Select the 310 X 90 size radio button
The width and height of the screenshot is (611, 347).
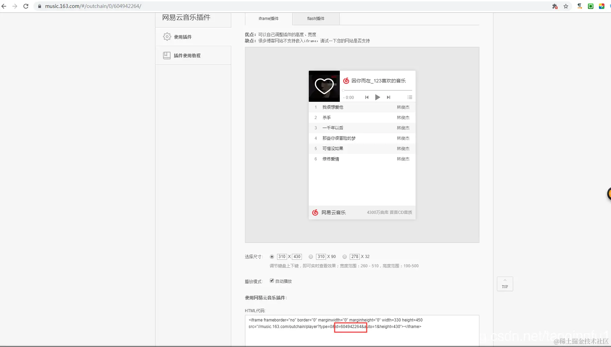click(311, 257)
